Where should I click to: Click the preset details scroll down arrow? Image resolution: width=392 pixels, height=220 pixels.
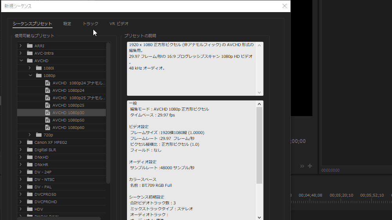coord(259,217)
